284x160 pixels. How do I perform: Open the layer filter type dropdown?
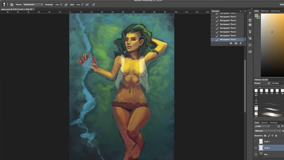tap(262, 126)
